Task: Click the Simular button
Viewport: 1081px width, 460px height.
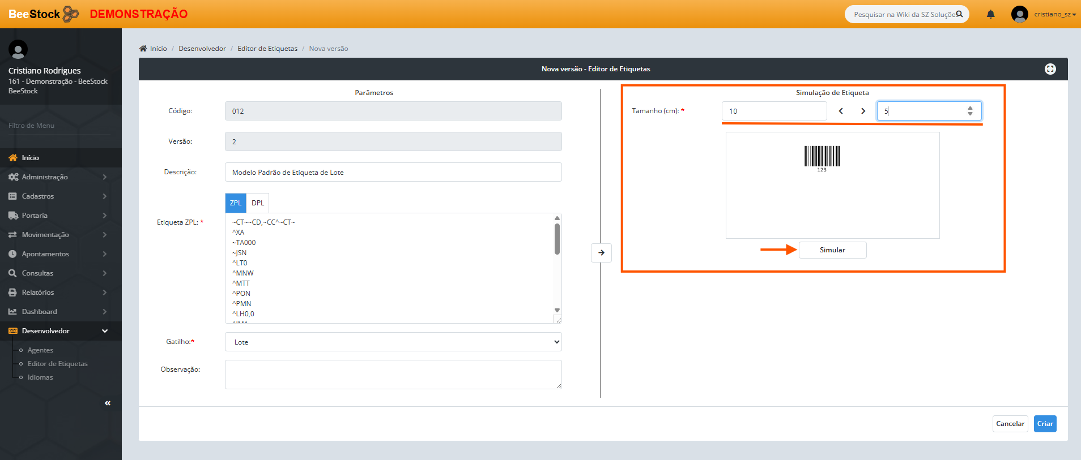Action: 832,250
